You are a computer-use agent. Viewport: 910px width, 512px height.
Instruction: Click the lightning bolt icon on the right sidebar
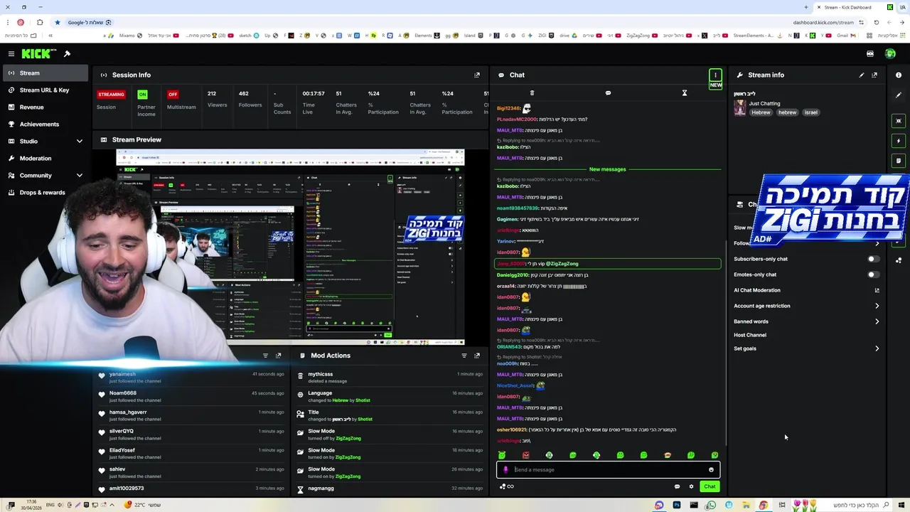click(x=899, y=141)
